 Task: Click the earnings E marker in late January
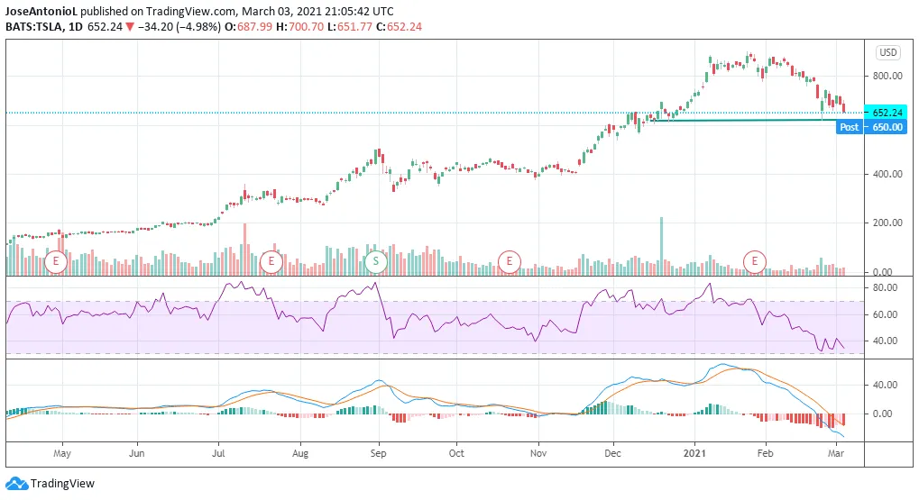(755, 261)
